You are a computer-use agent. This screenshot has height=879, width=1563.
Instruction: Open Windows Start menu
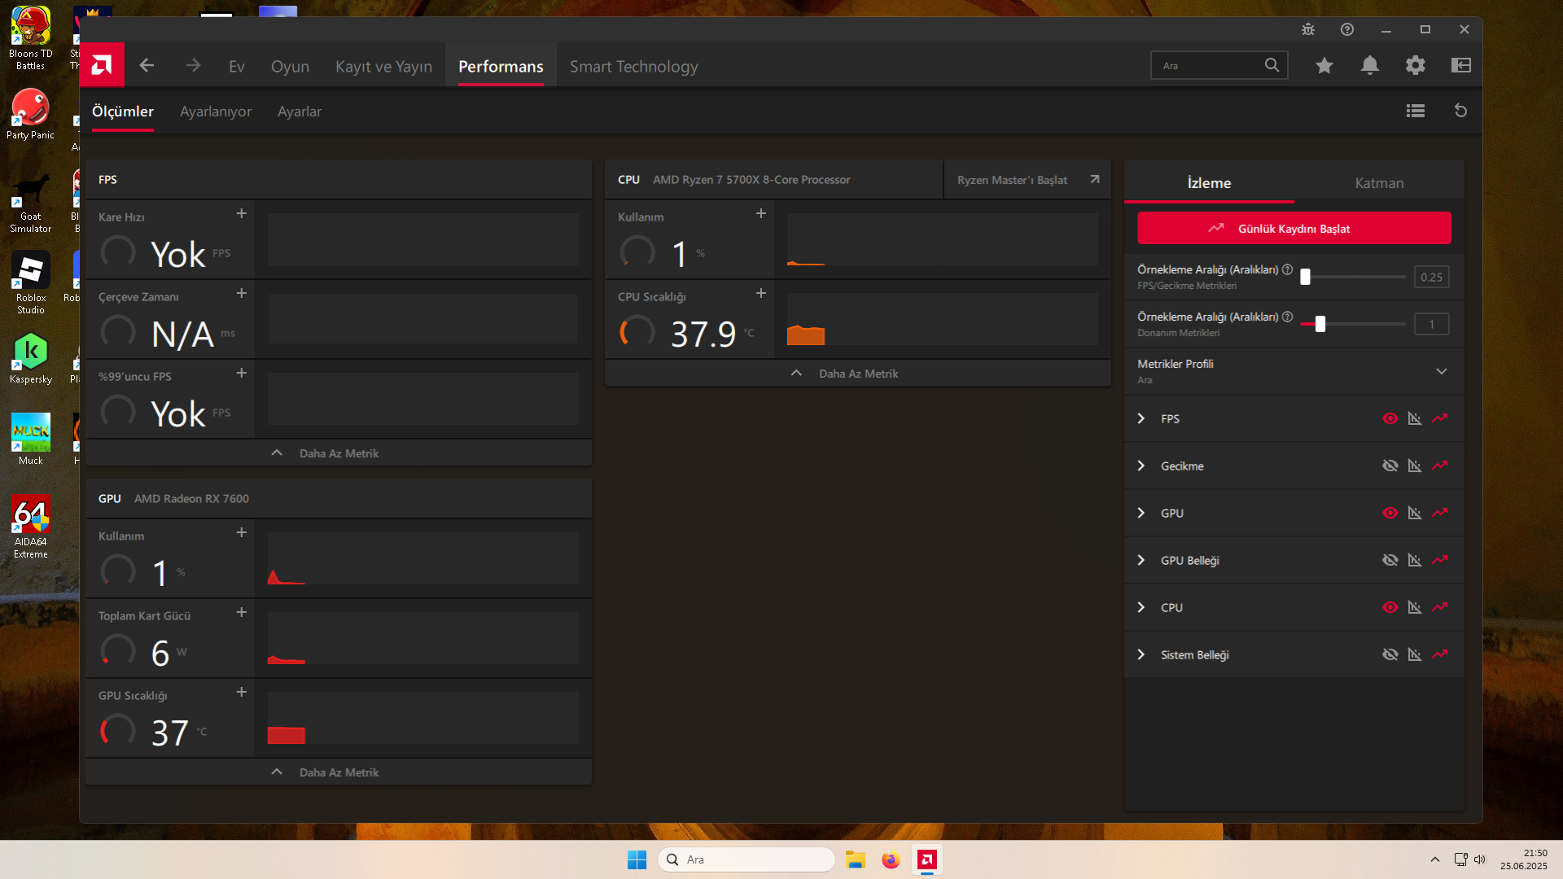[637, 859]
